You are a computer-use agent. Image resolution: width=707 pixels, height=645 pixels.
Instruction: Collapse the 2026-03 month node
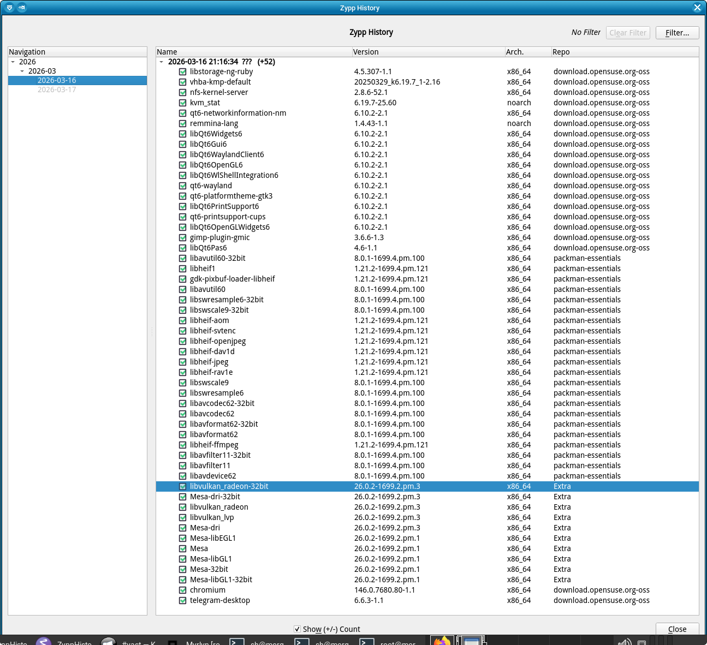[22, 71]
